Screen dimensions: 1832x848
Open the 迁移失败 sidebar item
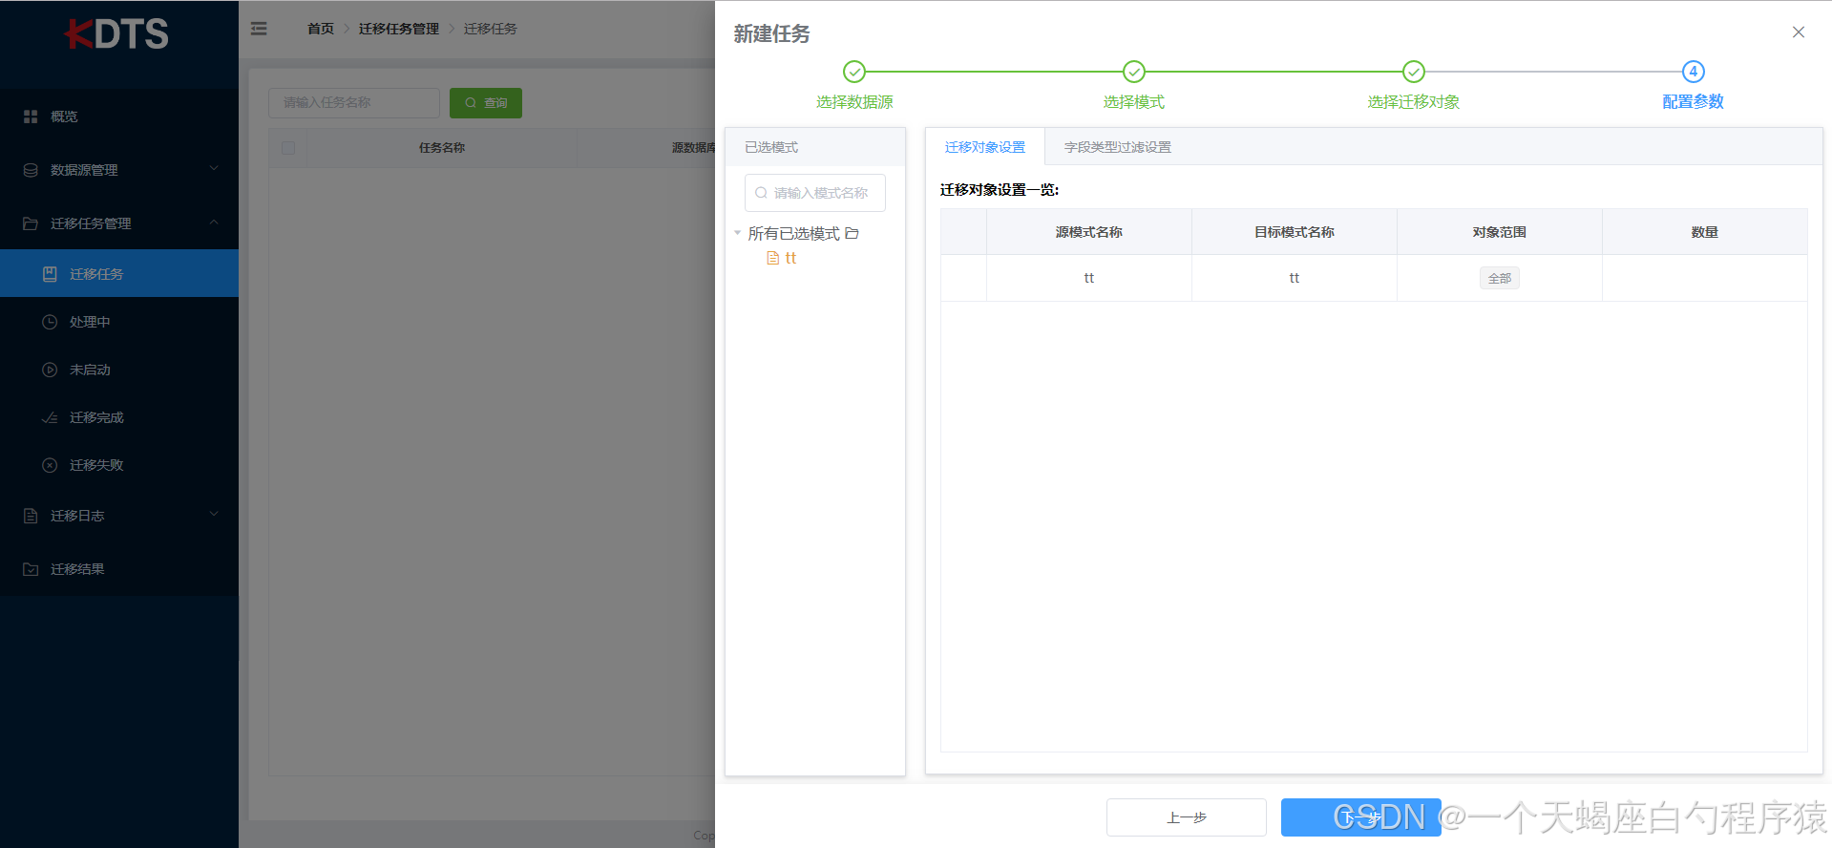pos(119,465)
